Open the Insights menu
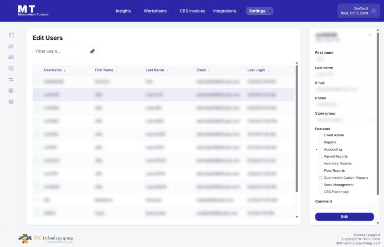The image size is (384, 247). click(x=123, y=11)
